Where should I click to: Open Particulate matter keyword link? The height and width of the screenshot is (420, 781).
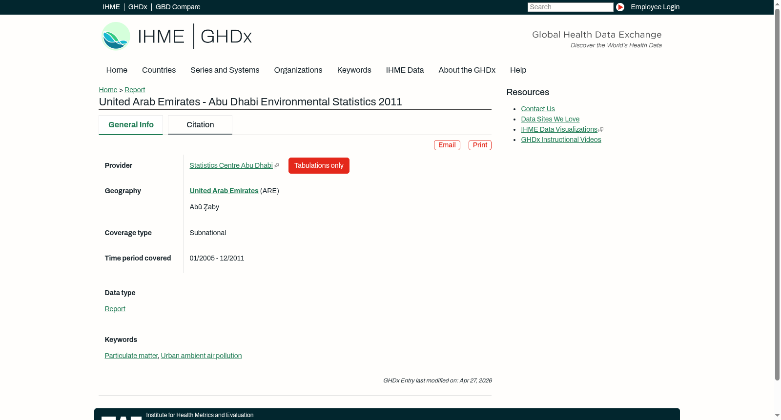[x=131, y=356]
